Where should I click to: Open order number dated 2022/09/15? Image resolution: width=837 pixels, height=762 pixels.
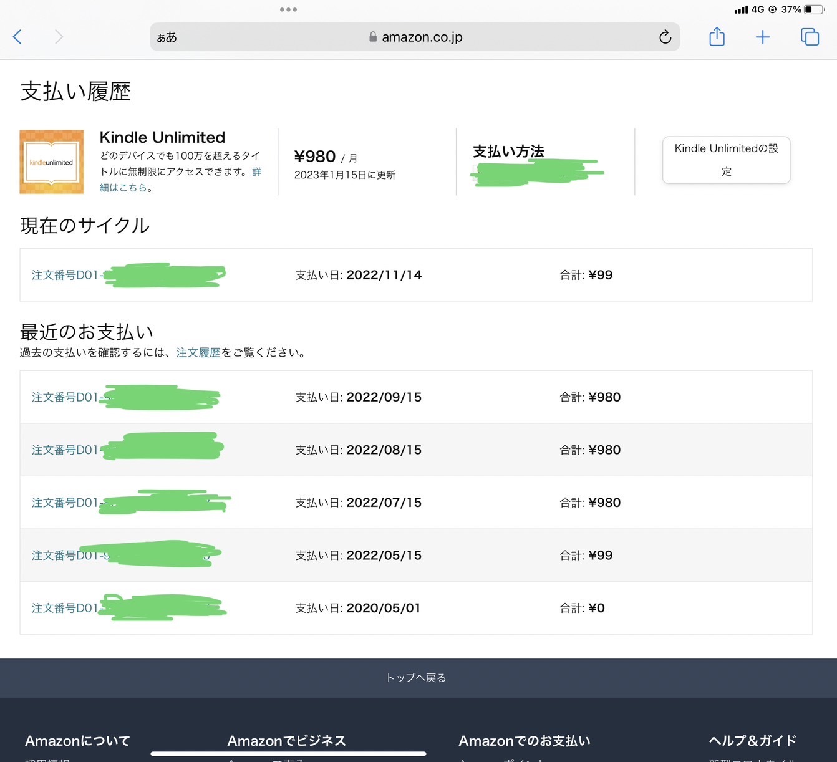(x=65, y=397)
